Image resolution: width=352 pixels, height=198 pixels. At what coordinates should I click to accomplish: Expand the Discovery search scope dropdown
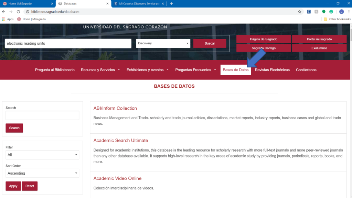pyautogui.click(x=163, y=43)
